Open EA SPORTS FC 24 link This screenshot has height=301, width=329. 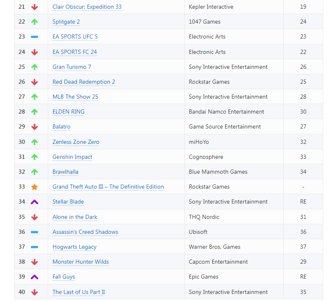(74, 52)
